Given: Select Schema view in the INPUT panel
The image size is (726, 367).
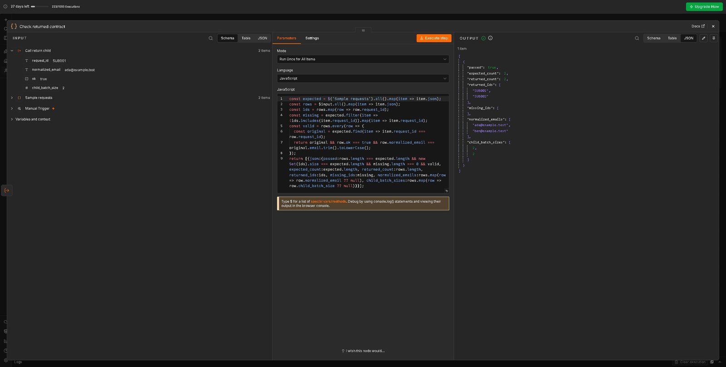Looking at the screenshot, I should 227,38.
